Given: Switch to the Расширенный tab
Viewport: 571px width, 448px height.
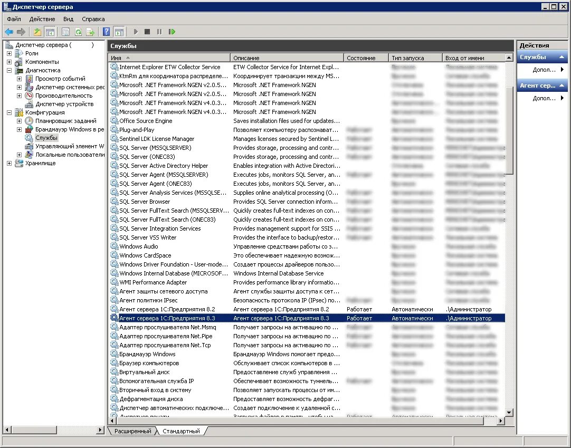Looking at the screenshot, I should 132,431.
